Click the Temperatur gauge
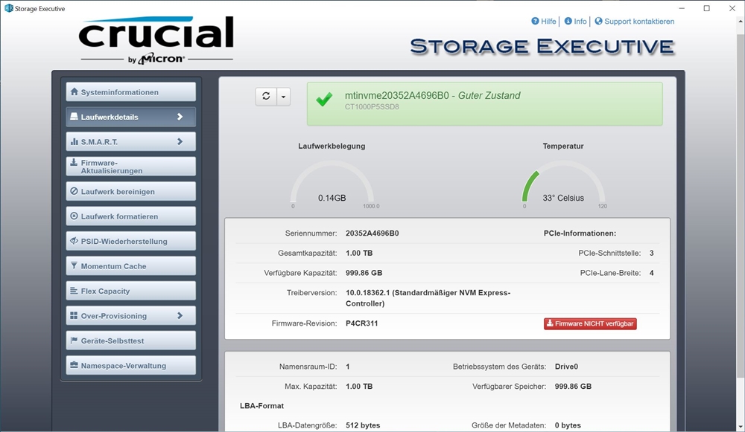Screen dimensions: 745x432 click(562, 186)
